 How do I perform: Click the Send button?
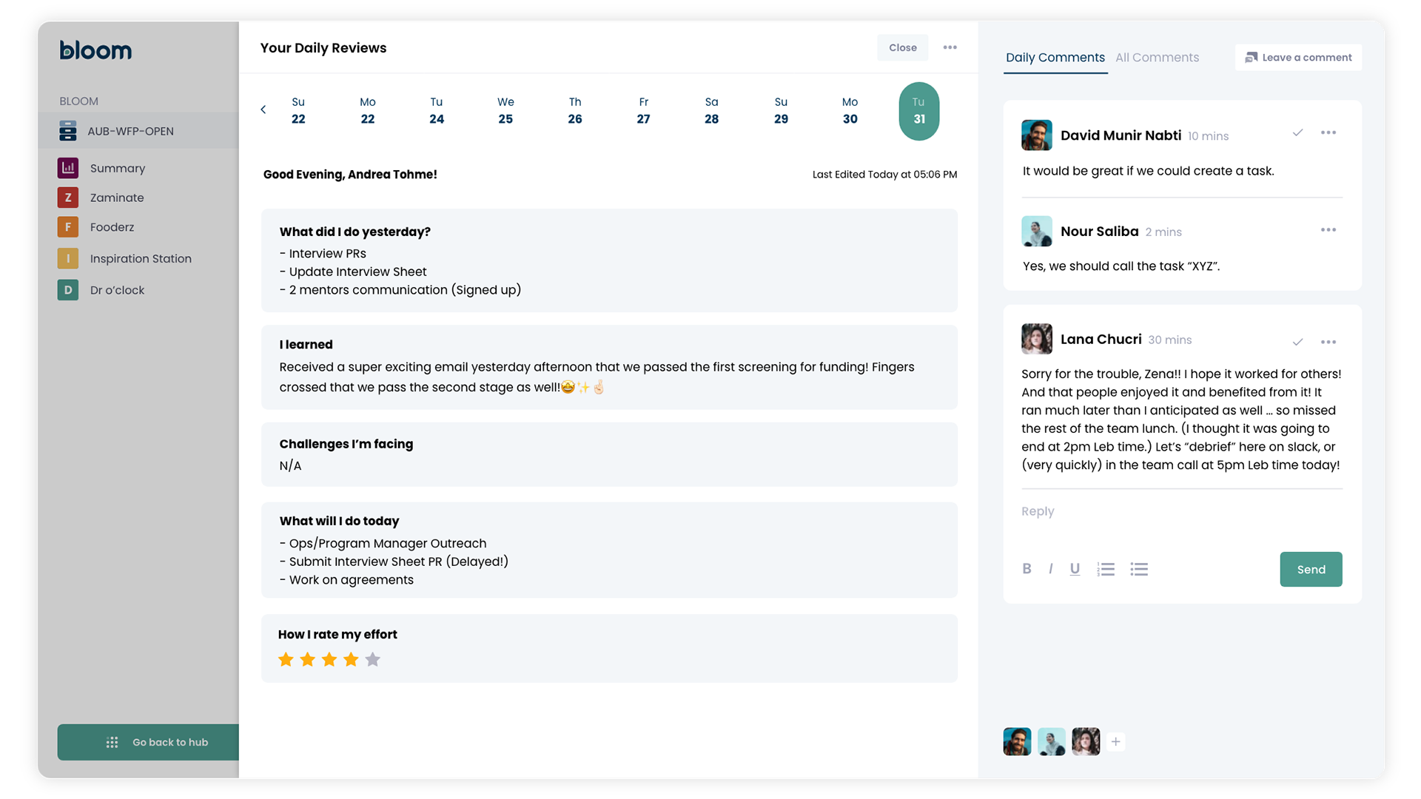coord(1311,569)
